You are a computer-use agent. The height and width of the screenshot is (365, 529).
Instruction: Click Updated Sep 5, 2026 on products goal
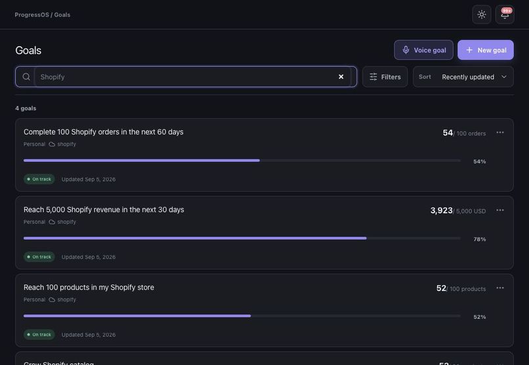[89, 335]
